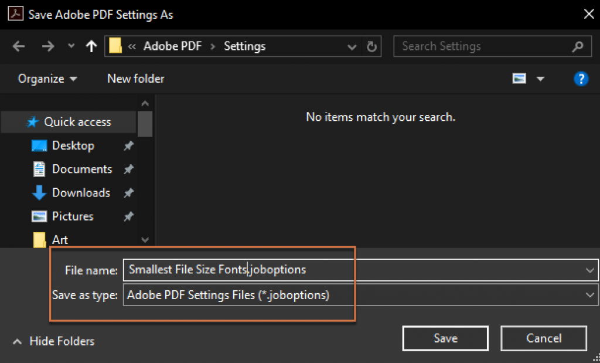The height and width of the screenshot is (363, 600).
Task: Open Documents in the sidebar
Action: click(82, 169)
